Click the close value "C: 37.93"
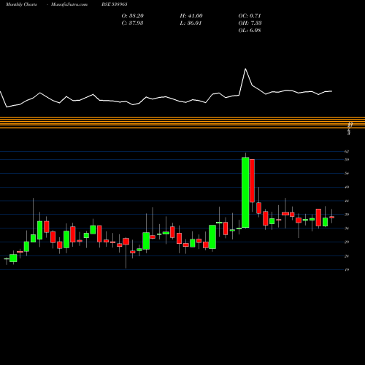365x365 pixels. [132, 23]
